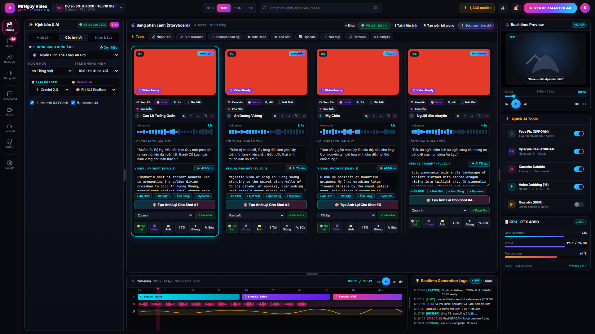This screenshot has width=595, height=334.
Task: Switch to Nhạc & Sub tab
Action: click(x=104, y=38)
